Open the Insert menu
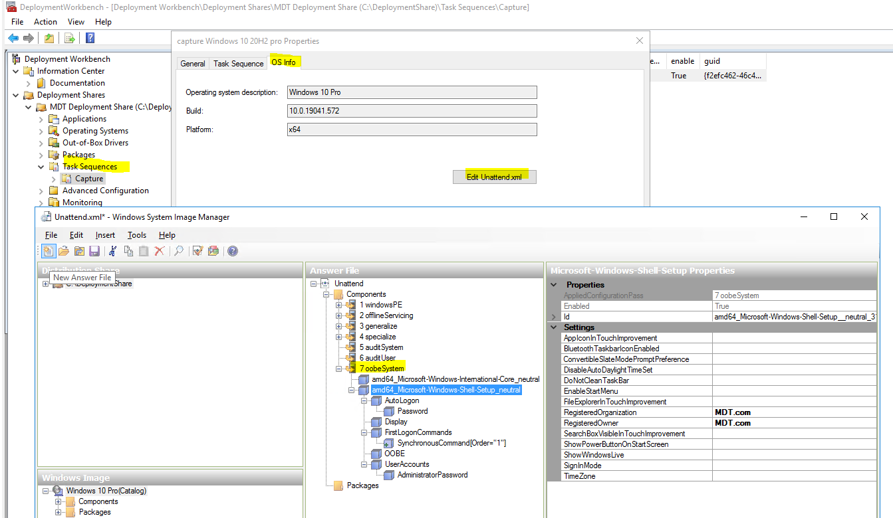893x518 pixels. coord(105,235)
